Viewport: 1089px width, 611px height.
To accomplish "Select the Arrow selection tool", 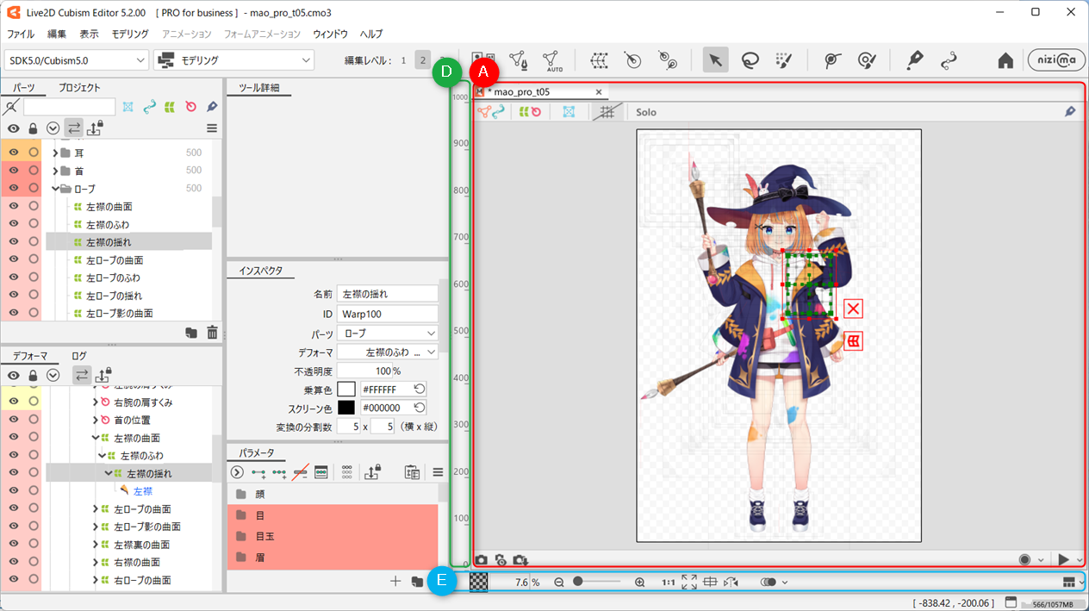I will [715, 60].
